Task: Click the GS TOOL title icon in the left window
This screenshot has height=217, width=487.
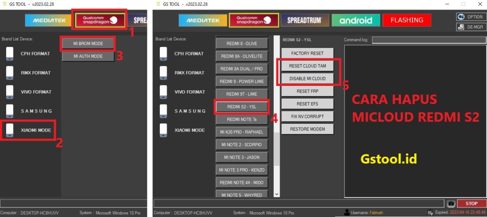Action: (x=4, y=4)
